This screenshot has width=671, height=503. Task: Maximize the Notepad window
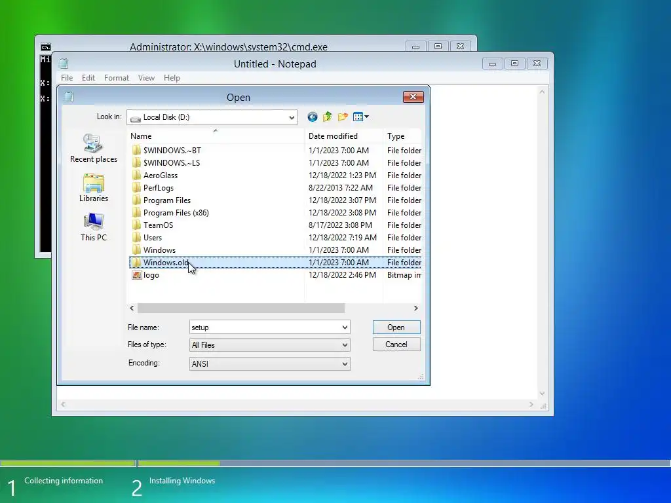click(515, 64)
